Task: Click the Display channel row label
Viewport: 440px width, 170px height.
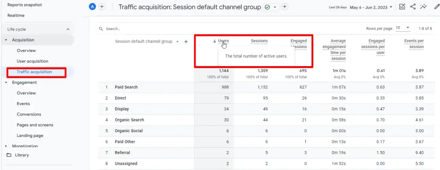Action: click(x=122, y=109)
